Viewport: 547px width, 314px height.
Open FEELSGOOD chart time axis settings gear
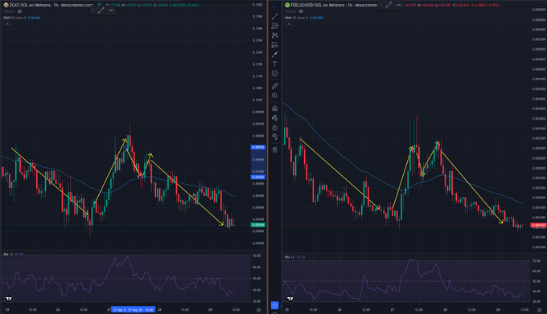[539, 310]
